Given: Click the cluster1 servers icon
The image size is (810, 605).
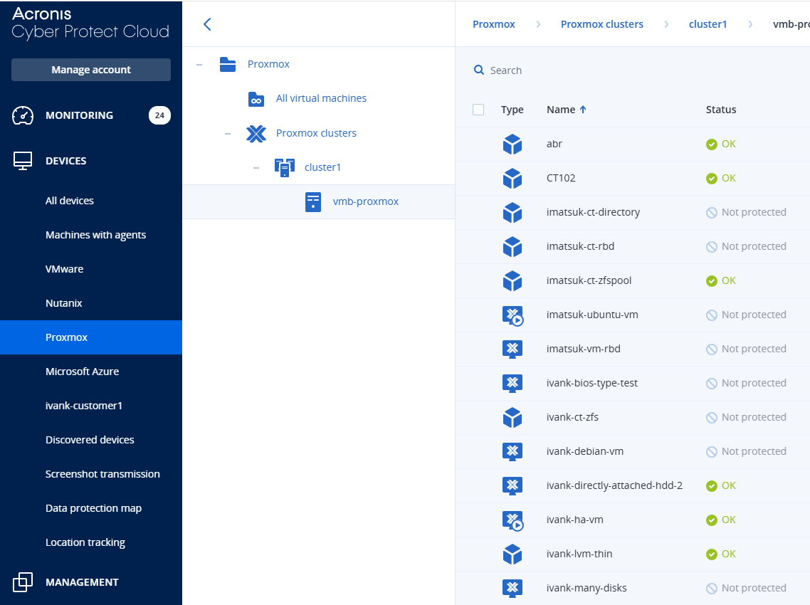Looking at the screenshot, I should 285,167.
